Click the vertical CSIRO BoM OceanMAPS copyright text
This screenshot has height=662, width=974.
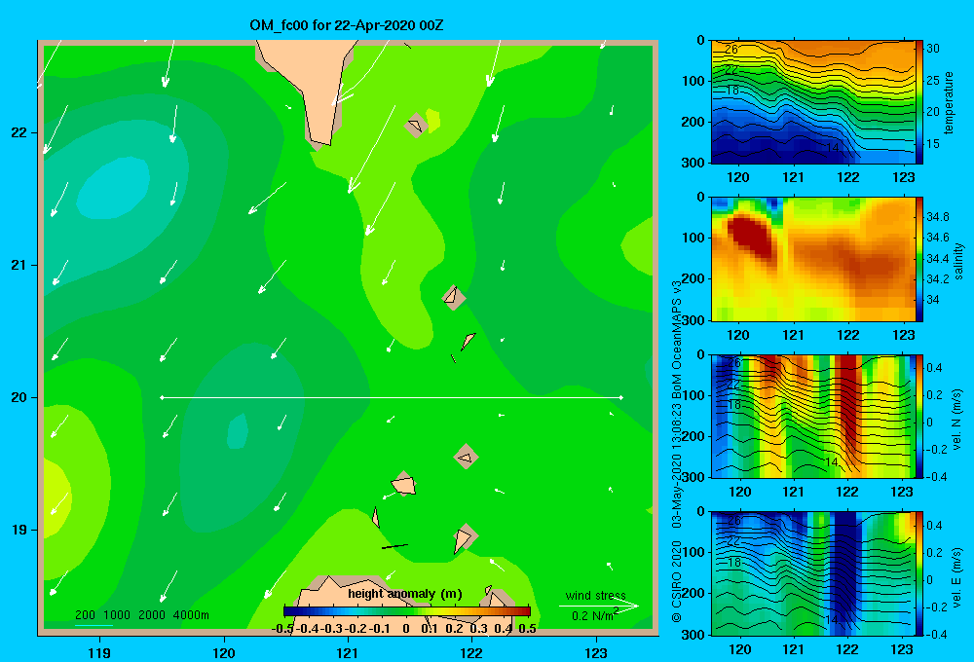pyautogui.click(x=677, y=451)
